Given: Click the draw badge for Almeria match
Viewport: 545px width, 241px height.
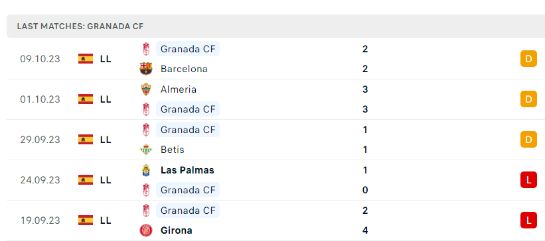Looking at the screenshot, I should click(x=528, y=99).
